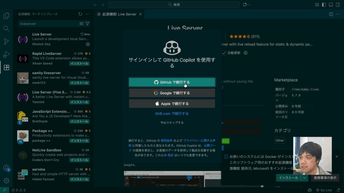Open the more actions menu in extensions panel
The height and width of the screenshot is (193, 344).
click(87, 14)
